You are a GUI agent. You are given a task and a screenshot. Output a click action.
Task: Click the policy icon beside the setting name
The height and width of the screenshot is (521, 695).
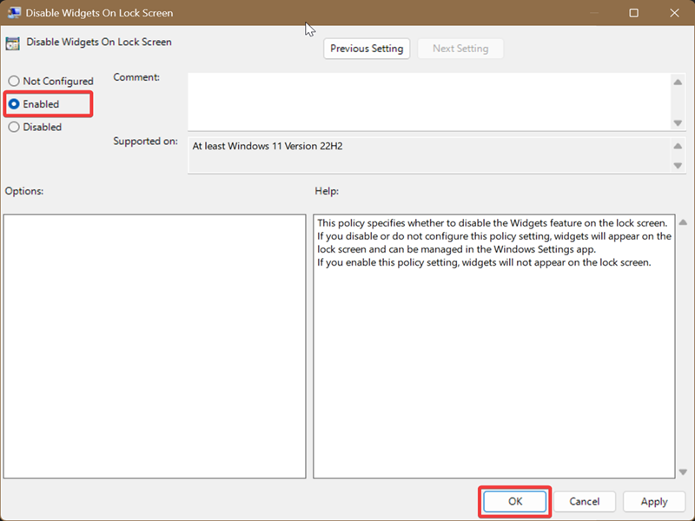pos(12,43)
